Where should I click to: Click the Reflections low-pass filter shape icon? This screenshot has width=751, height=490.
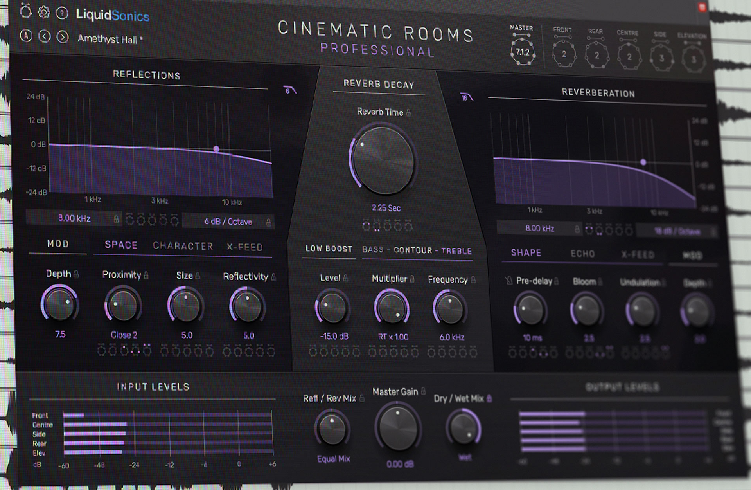[x=290, y=90]
